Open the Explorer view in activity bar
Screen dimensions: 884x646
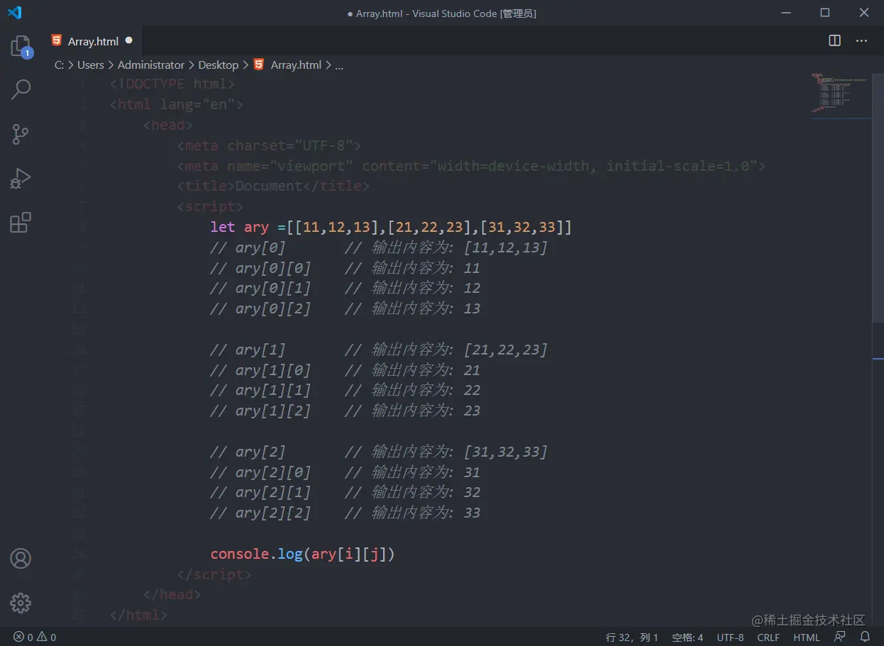click(x=21, y=47)
